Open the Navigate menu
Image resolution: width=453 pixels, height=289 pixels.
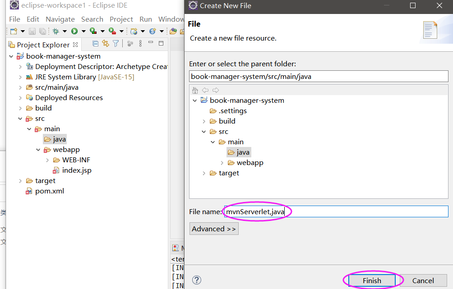[x=60, y=19]
